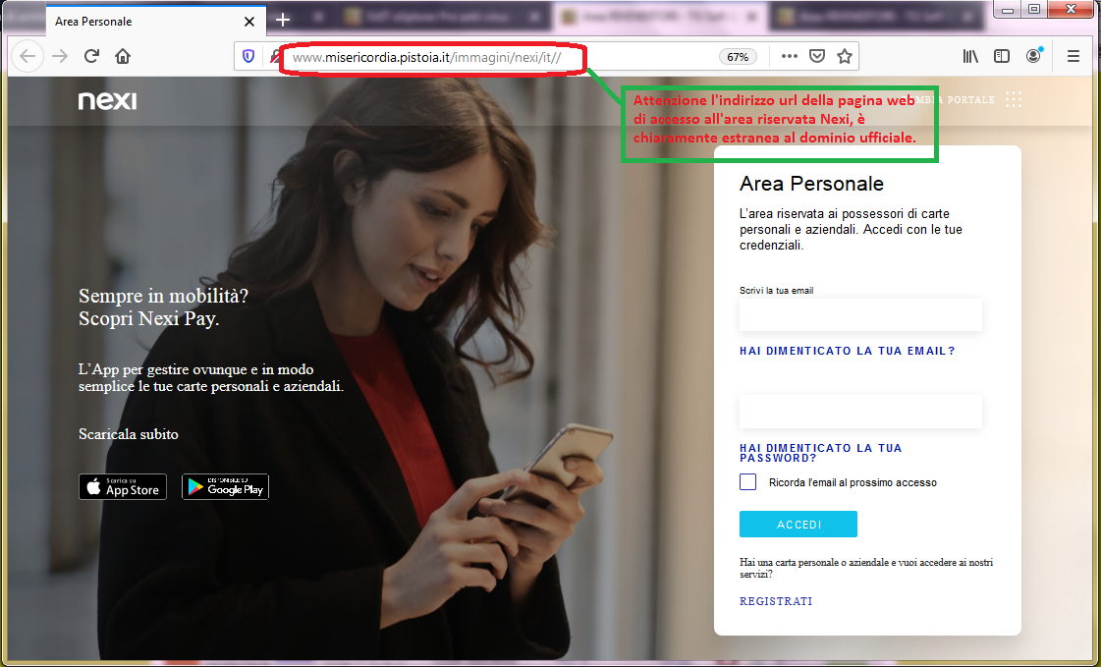
Task: Click the Scaricala subito text
Action: click(129, 434)
